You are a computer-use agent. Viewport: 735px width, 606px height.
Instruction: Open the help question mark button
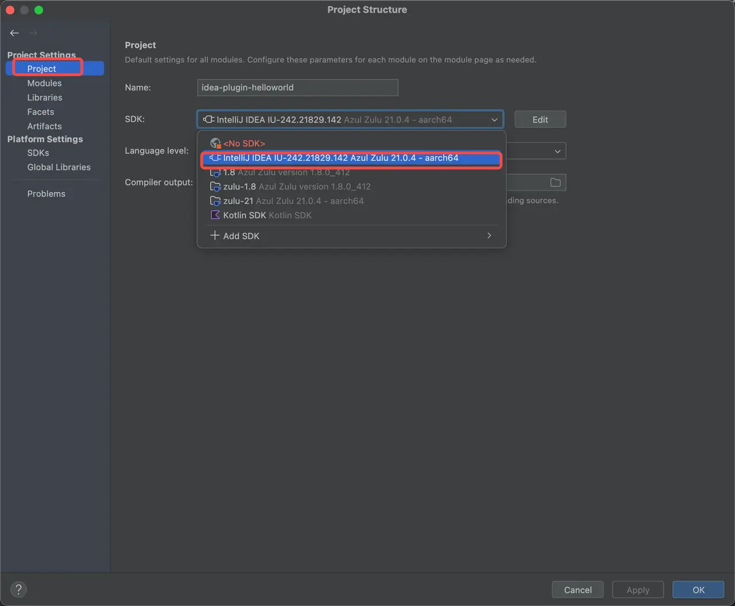click(x=18, y=589)
